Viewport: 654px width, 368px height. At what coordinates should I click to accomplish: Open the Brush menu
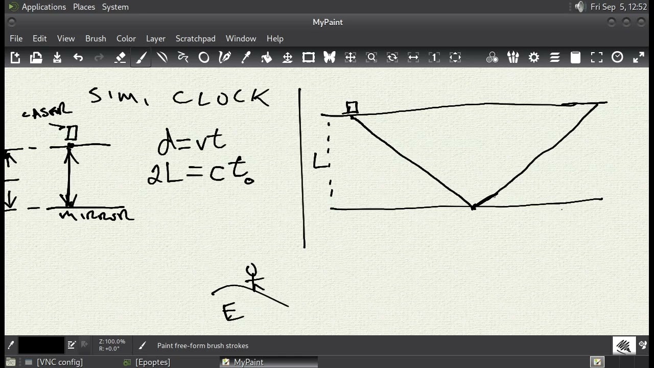click(96, 38)
